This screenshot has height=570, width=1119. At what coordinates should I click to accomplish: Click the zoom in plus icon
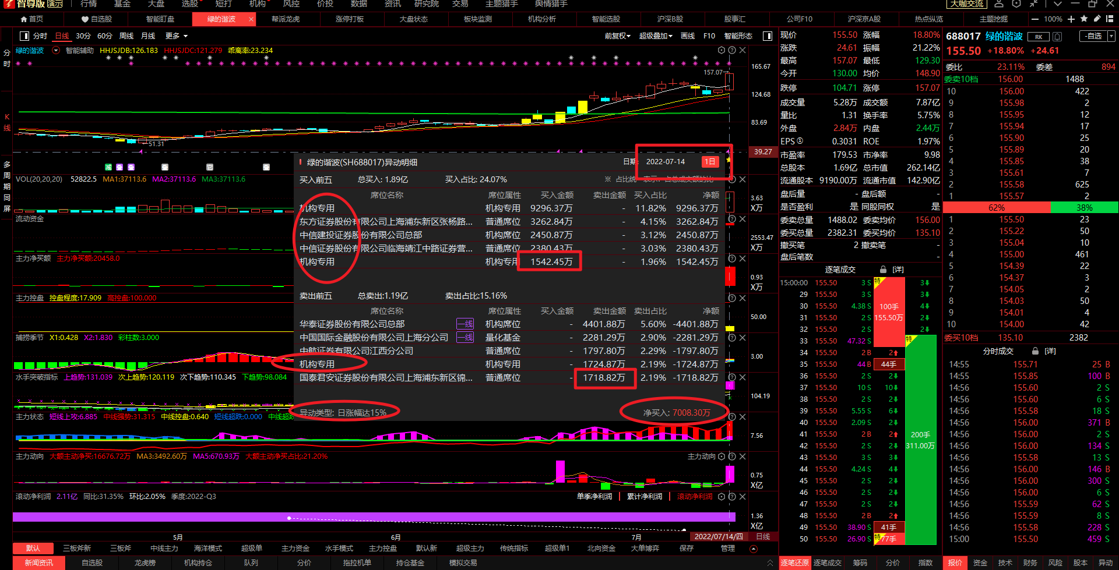click(x=1071, y=19)
